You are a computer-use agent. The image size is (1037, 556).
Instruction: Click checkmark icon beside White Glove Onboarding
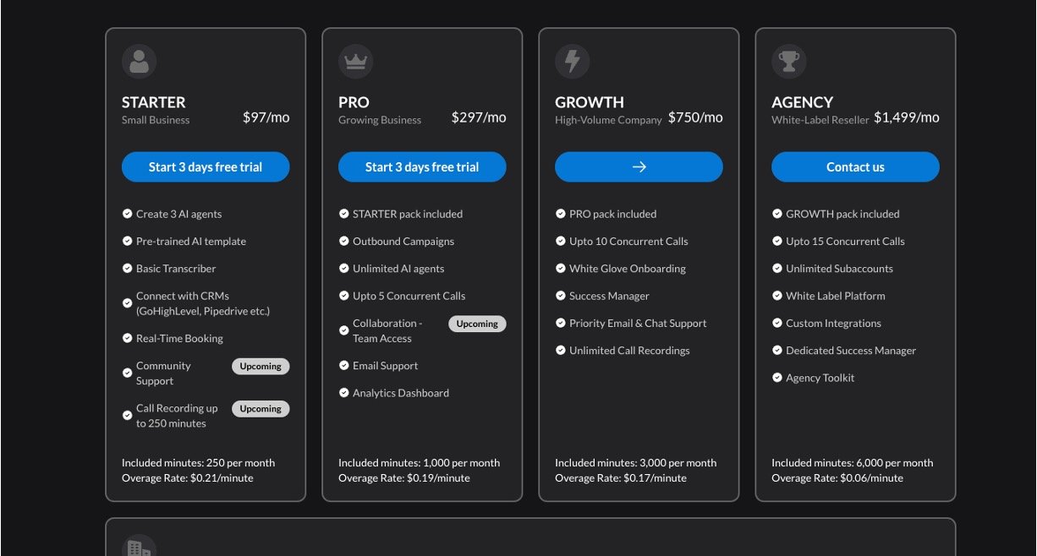point(561,269)
